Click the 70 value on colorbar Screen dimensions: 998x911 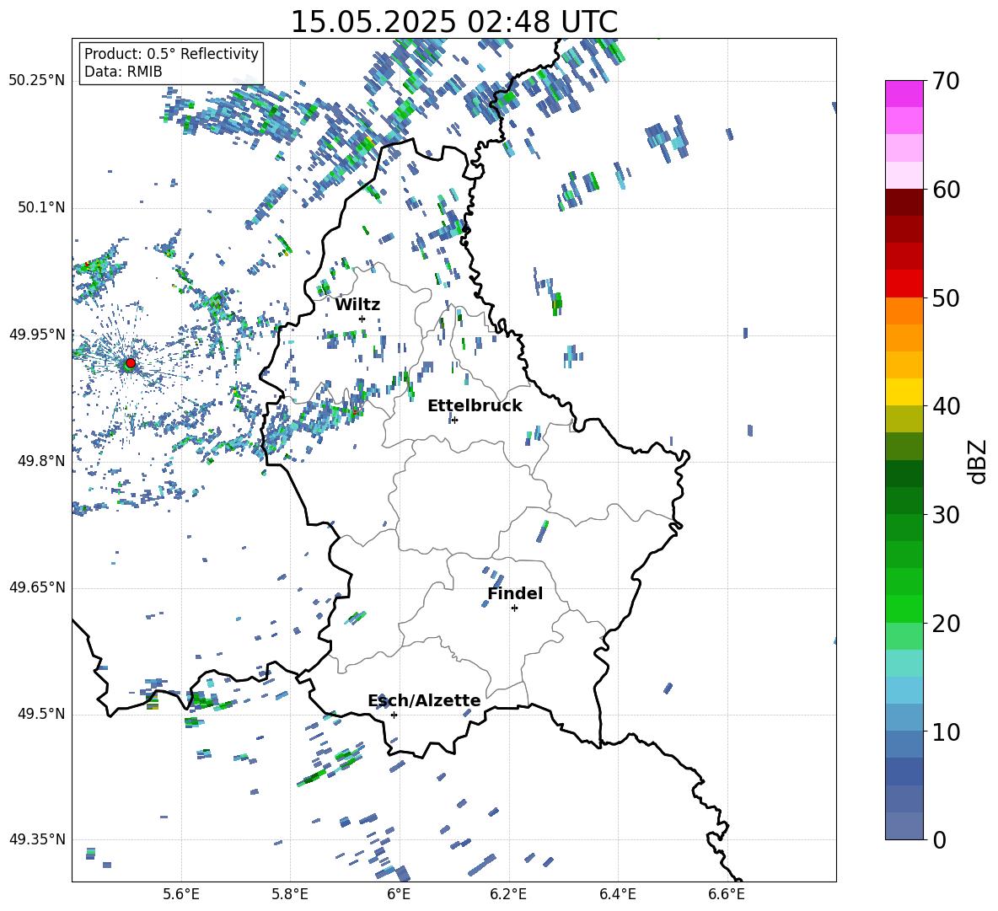(x=946, y=82)
